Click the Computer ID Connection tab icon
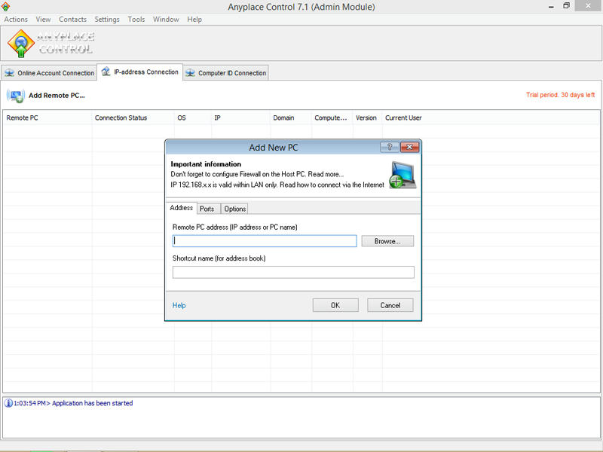The height and width of the screenshot is (452, 603). point(190,72)
